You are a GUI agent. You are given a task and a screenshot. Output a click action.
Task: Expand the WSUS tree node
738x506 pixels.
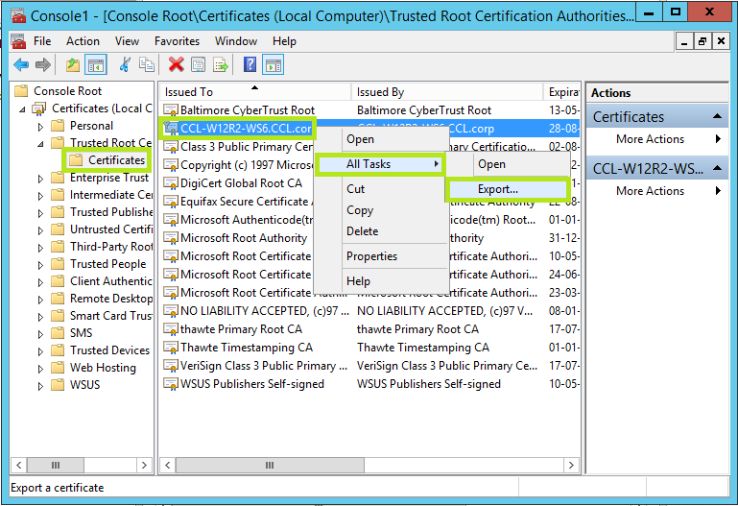(x=40, y=386)
